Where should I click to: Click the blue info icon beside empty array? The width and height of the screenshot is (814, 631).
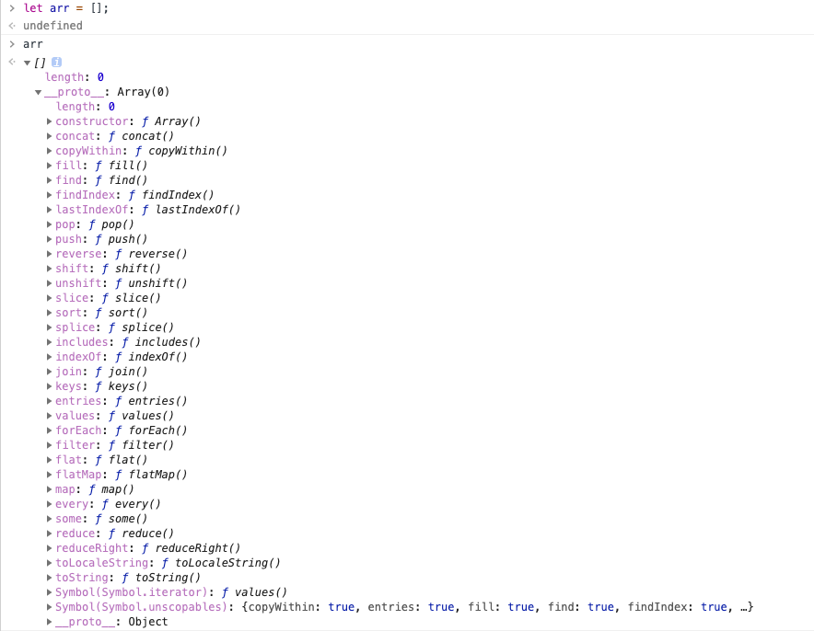[57, 63]
